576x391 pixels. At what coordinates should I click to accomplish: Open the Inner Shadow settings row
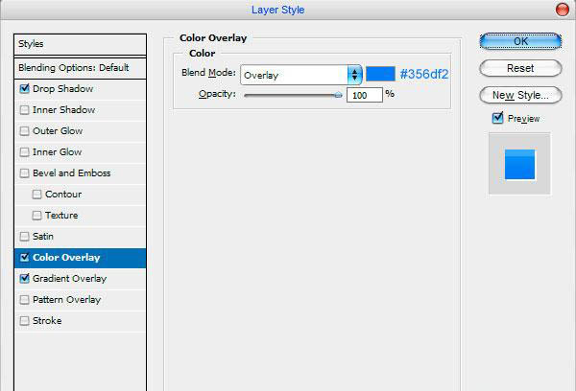80,110
